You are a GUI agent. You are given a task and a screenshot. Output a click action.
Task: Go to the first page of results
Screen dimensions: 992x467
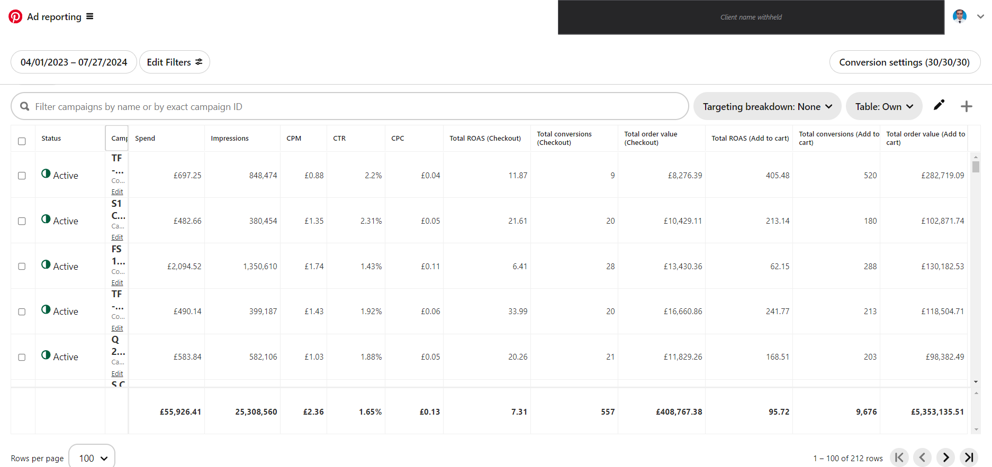[899, 457]
